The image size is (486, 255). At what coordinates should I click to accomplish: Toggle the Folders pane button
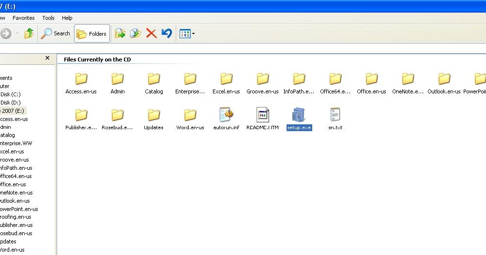coord(92,33)
